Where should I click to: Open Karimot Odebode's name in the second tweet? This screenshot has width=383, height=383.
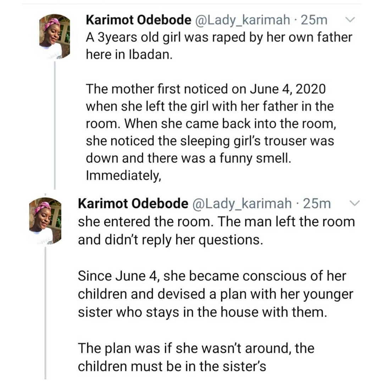click(x=133, y=204)
